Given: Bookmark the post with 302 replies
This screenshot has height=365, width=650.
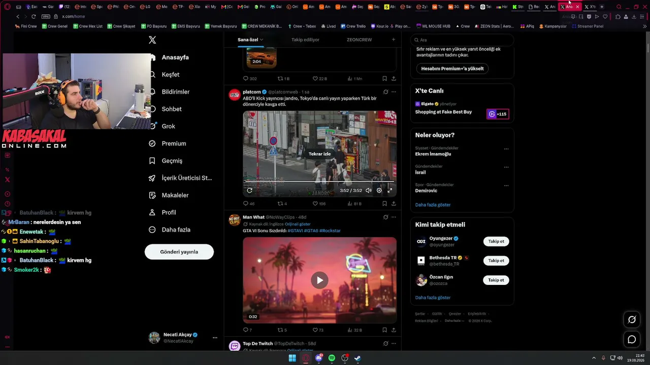Looking at the screenshot, I should (x=384, y=79).
